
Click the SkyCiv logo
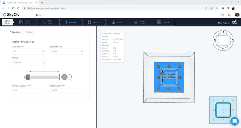pyautogui.click(x=11, y=15)
